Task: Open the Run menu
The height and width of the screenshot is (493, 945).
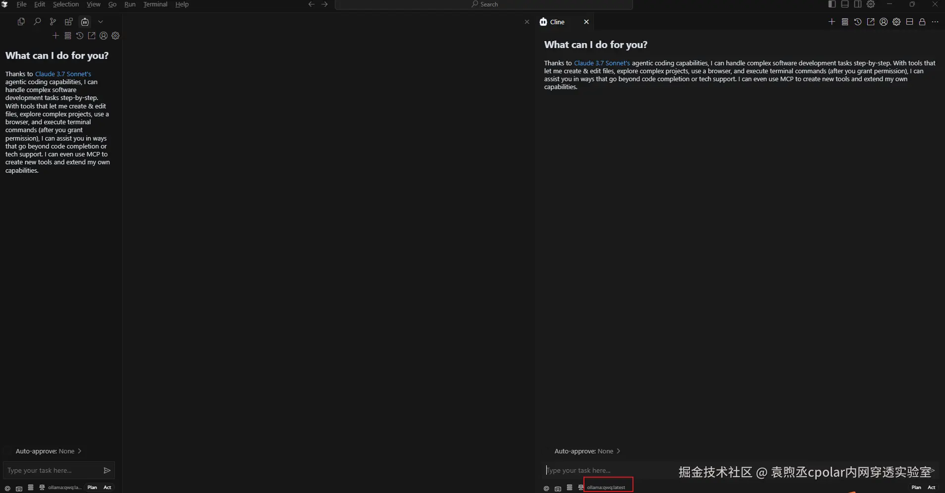Action: 130,4
